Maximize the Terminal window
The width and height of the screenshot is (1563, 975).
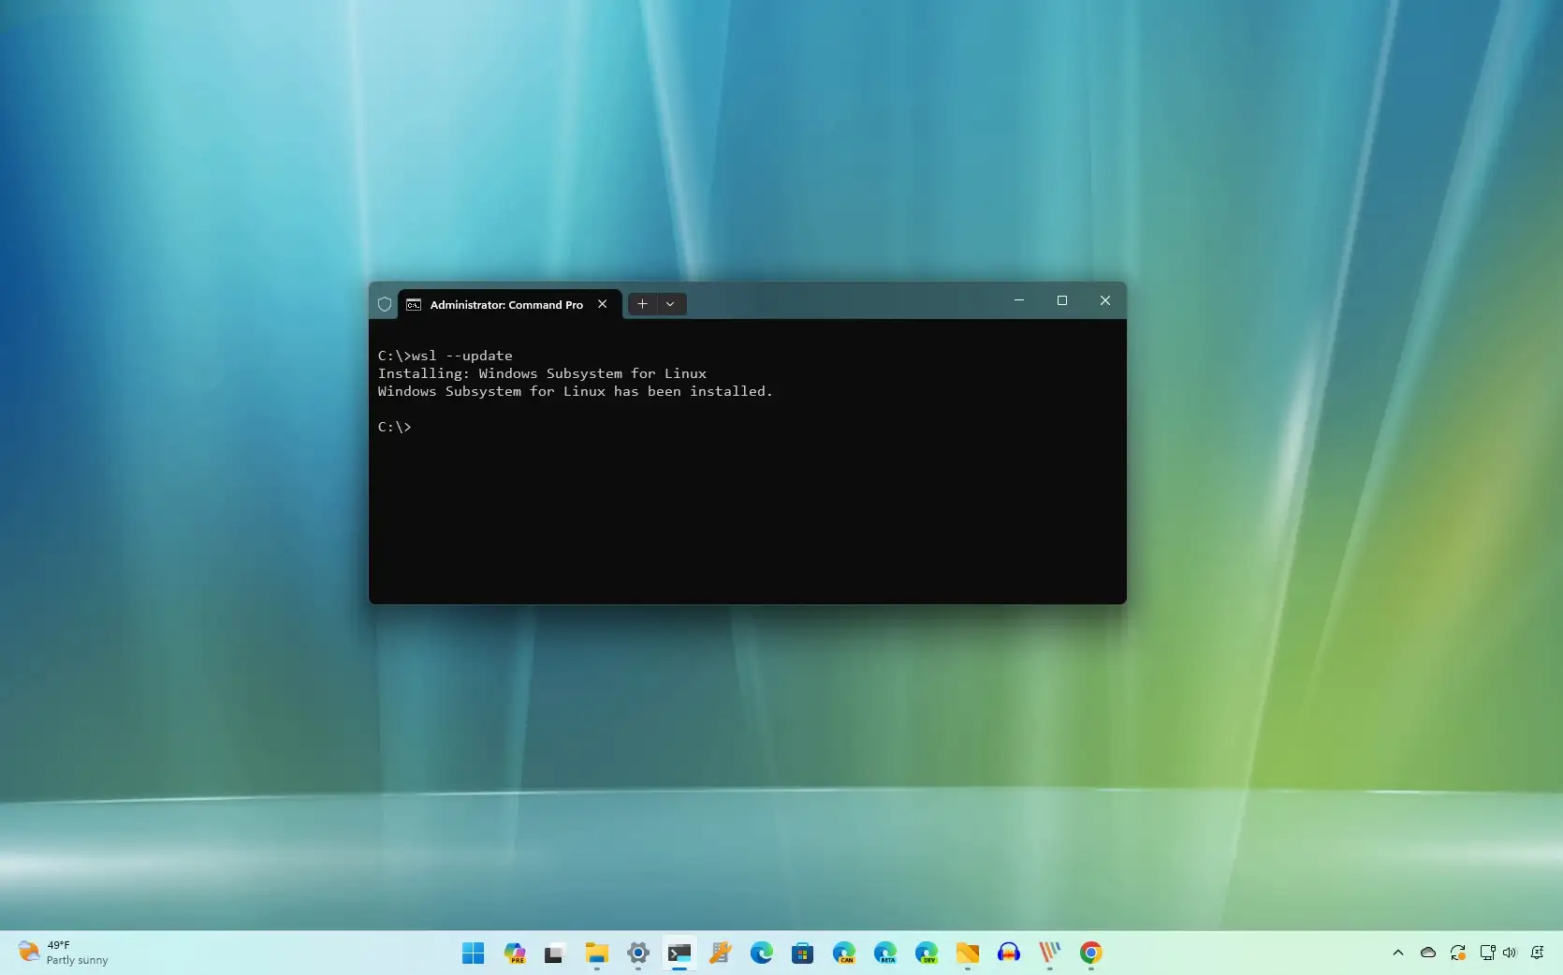1061,300
